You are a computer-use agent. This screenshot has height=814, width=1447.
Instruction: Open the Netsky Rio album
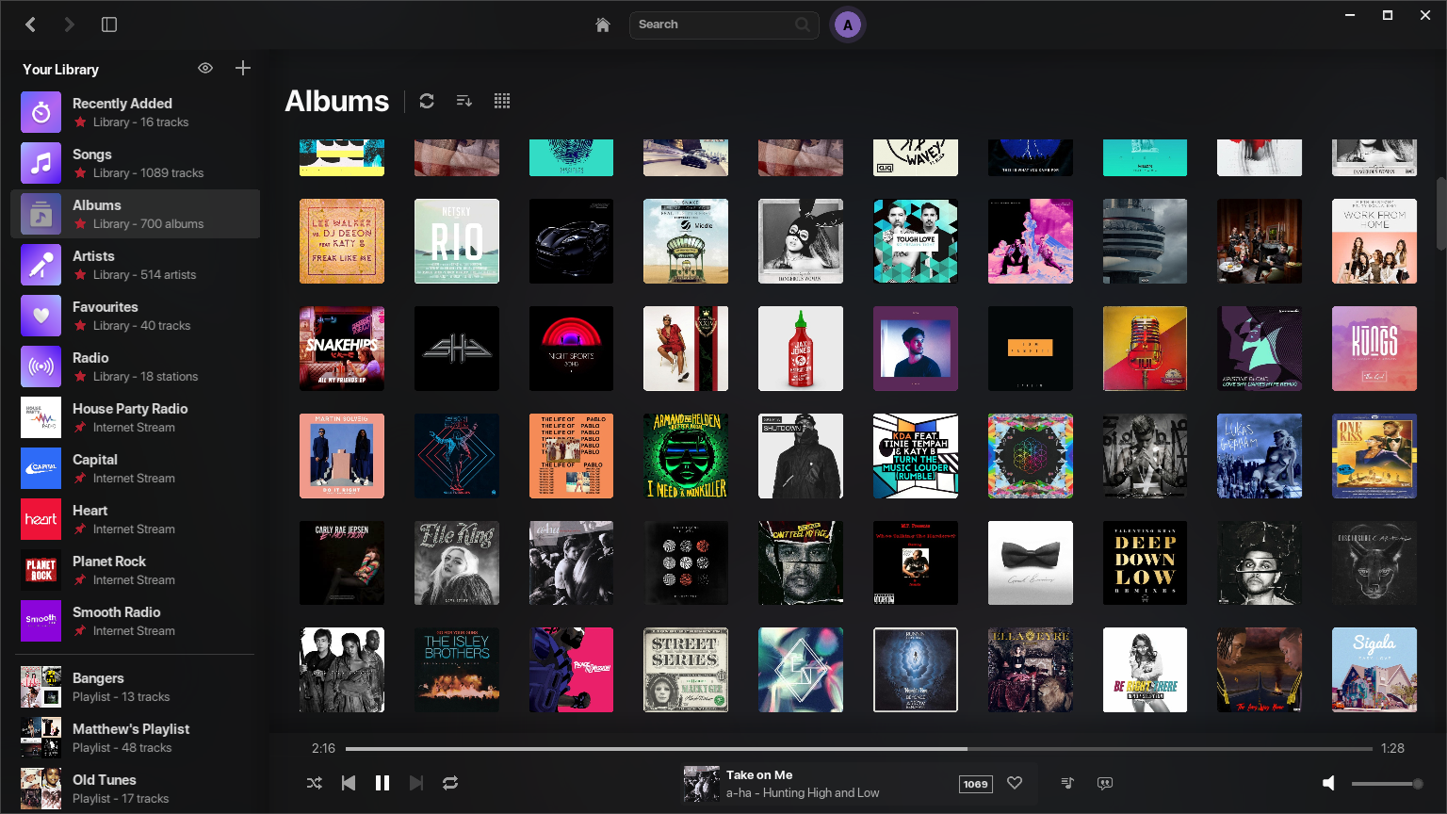tap(457, 241)
